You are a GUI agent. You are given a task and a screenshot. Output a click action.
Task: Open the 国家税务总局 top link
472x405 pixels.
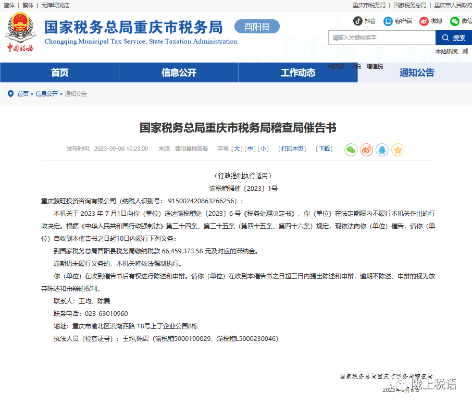click(x=409, y=5)
